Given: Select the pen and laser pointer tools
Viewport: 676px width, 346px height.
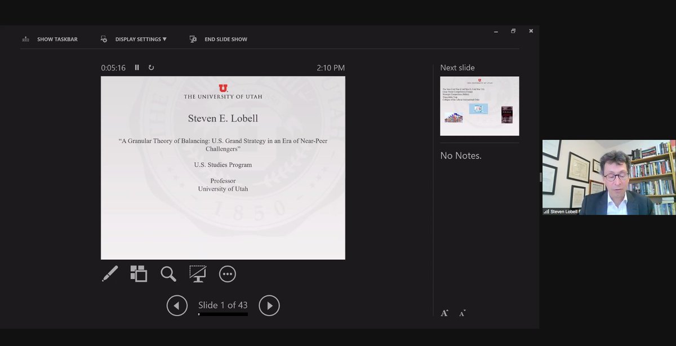Looking at the screenshot, I should 110,274.
